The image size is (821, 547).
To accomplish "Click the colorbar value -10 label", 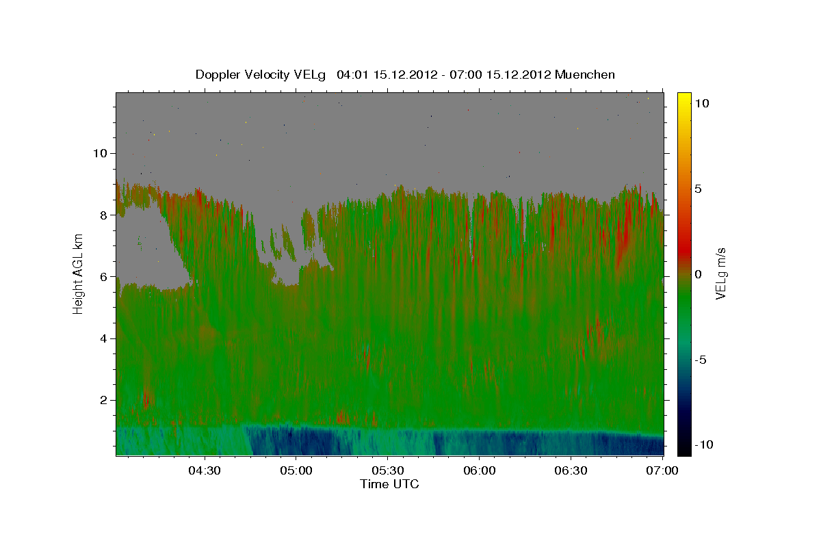I will [x=704, y=445].
